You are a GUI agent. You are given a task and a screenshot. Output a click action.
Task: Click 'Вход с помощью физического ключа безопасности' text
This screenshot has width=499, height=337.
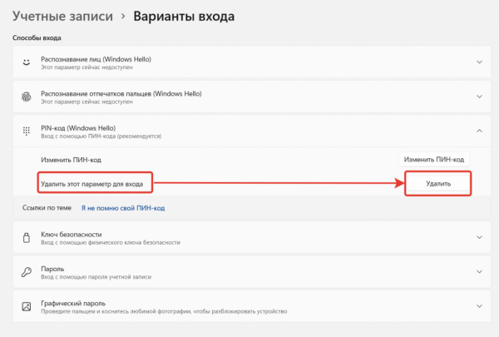(111, 243)
